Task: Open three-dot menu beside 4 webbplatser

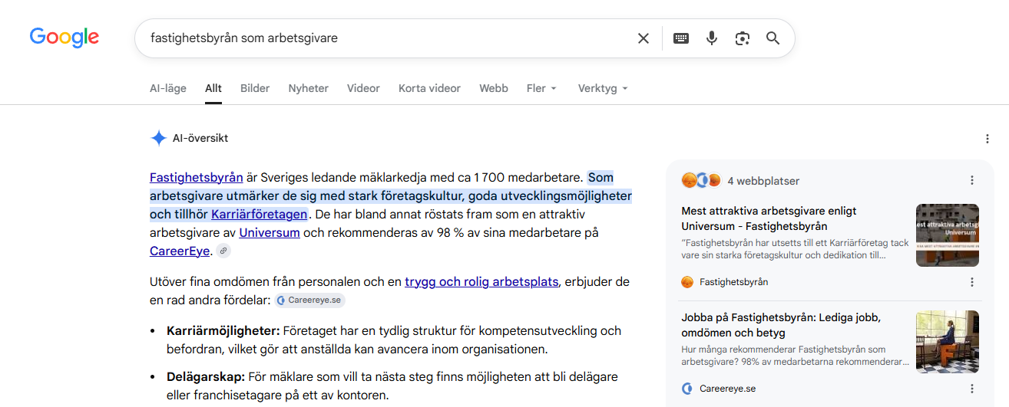Action: tap(972, 181)
